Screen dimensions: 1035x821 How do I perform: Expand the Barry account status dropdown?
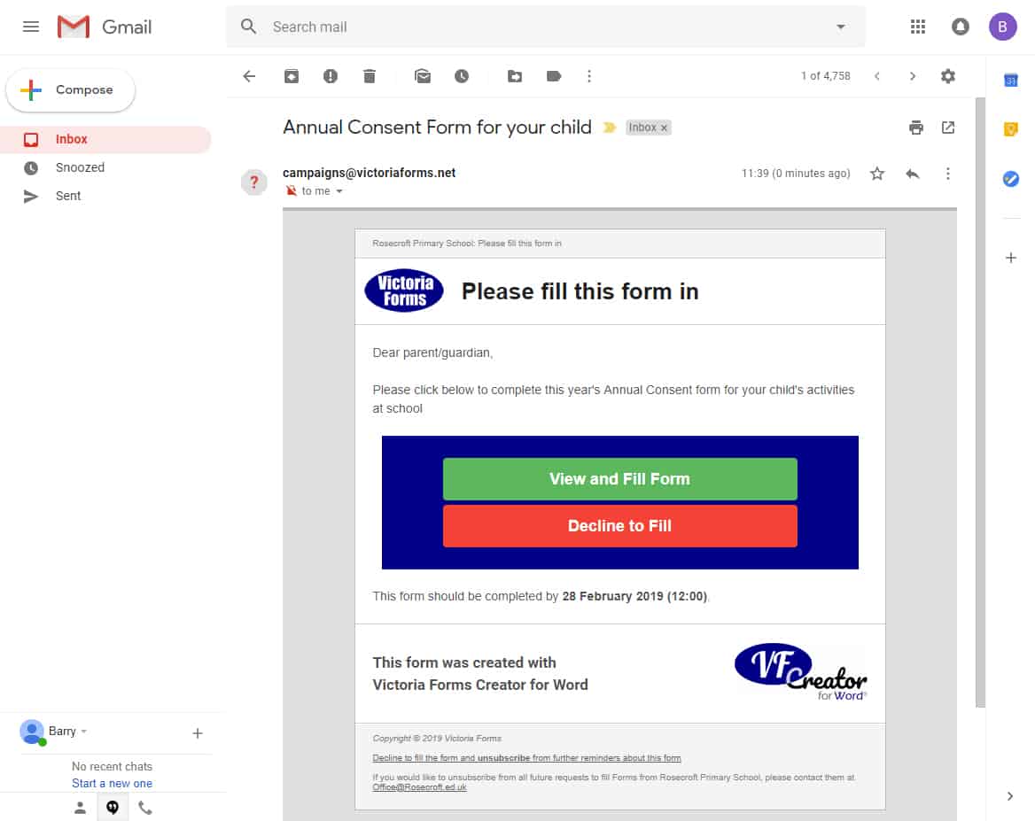click(84, 732)
